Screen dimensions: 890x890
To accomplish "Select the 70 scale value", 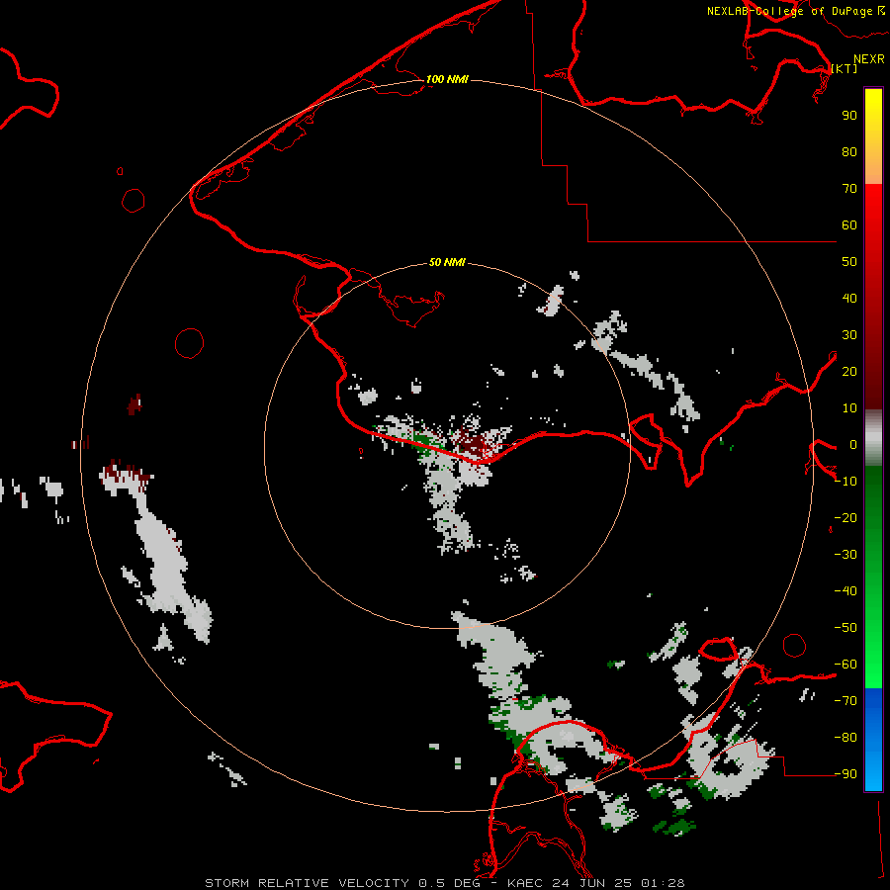I will (x=849, y=189).
